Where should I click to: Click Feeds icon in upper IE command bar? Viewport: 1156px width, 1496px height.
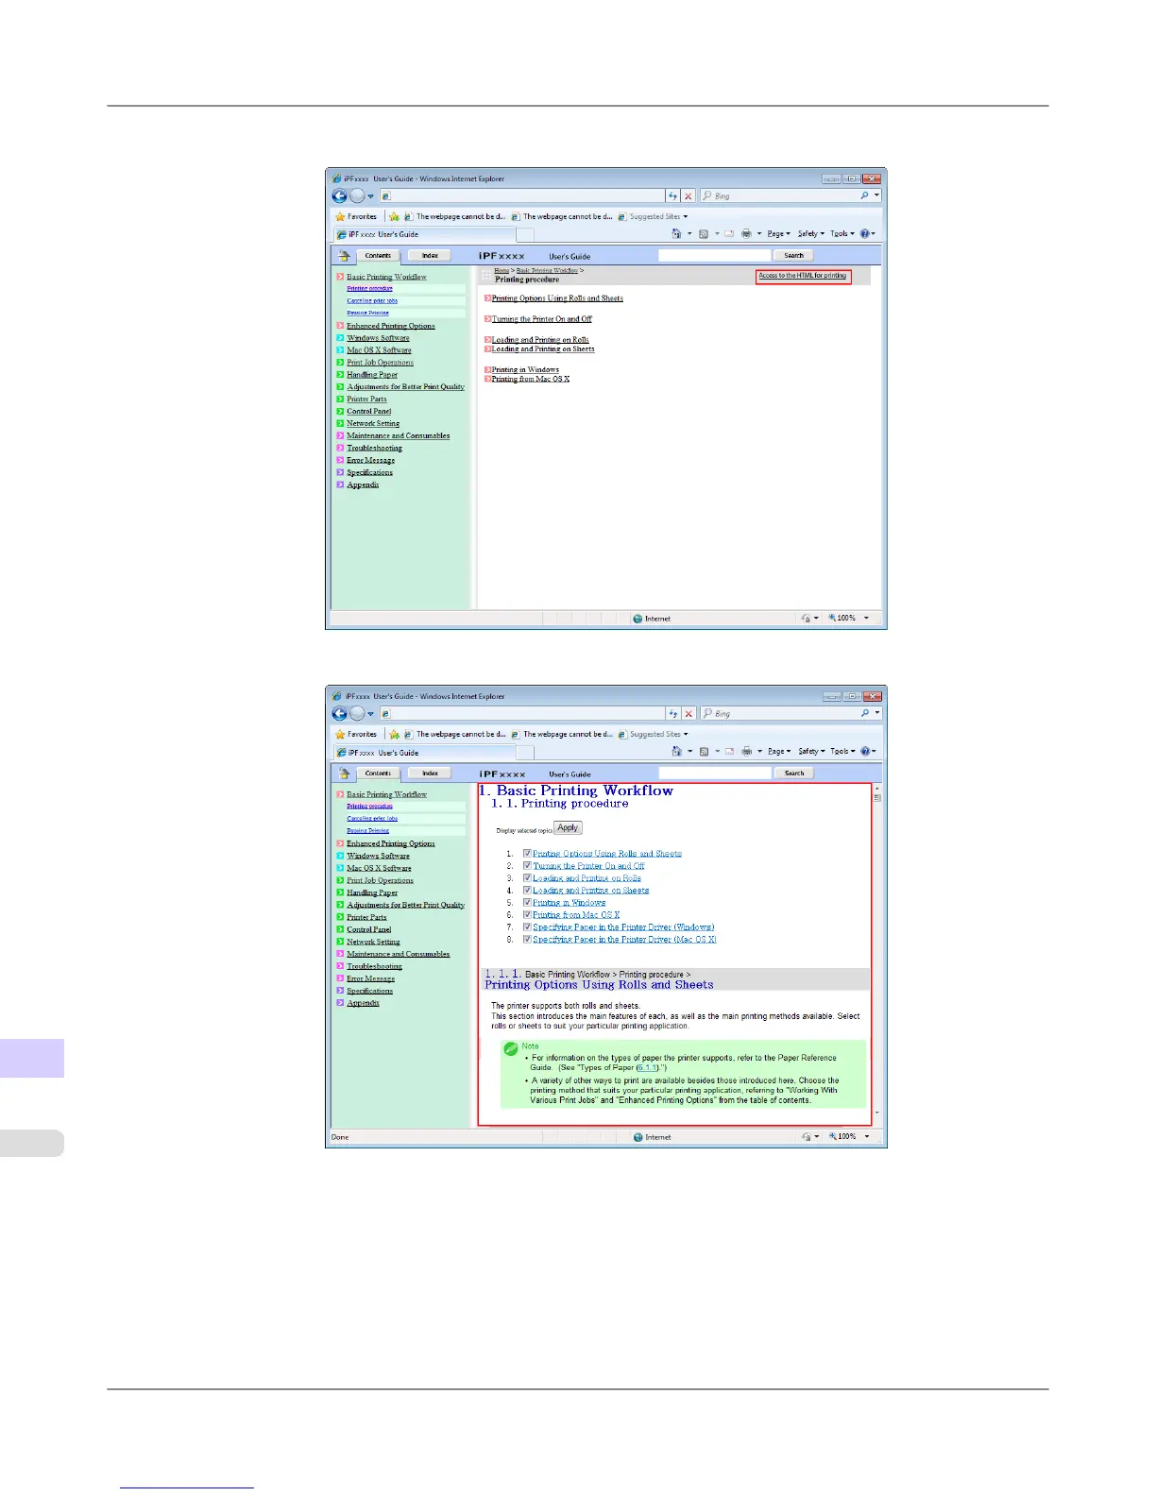(x=704, y=233)
